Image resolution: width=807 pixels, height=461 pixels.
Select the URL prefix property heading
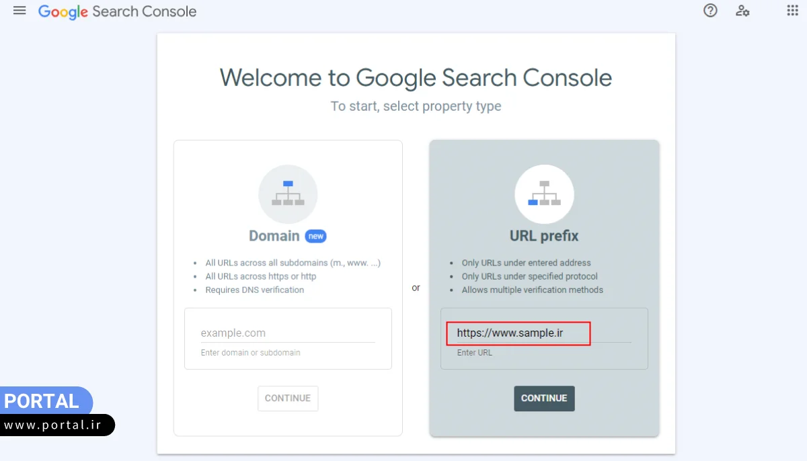544,236
